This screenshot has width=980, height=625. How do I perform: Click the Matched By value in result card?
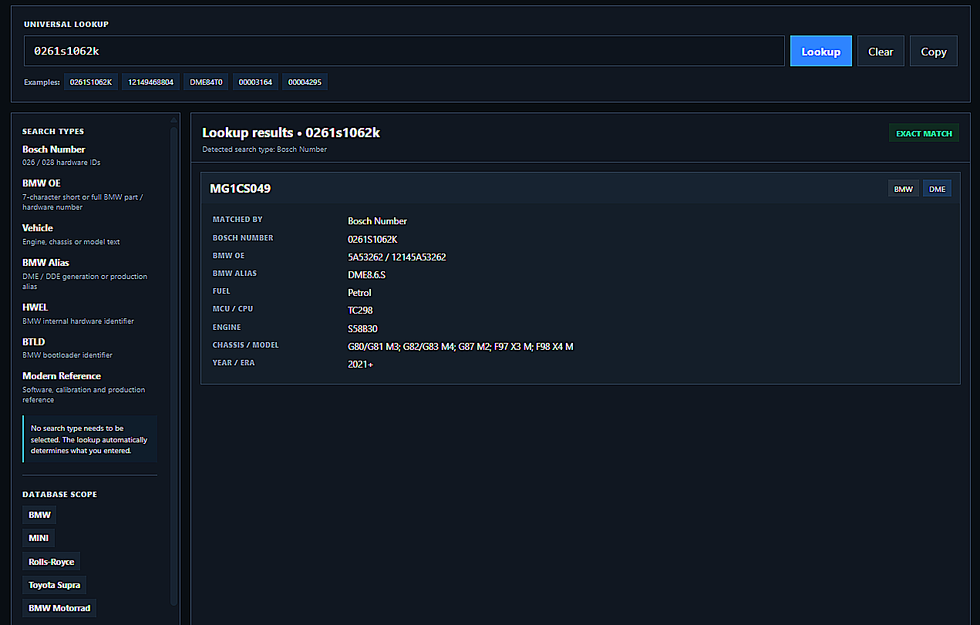pos(377,221)
